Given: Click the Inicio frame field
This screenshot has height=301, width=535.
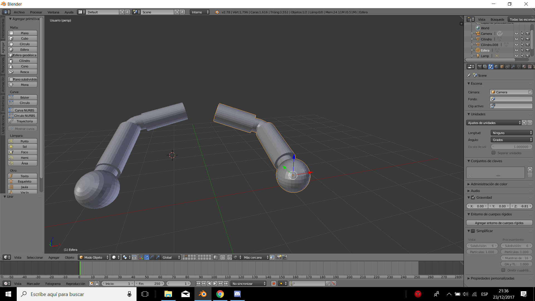Looking at the screenshot, I should point(118,283).
